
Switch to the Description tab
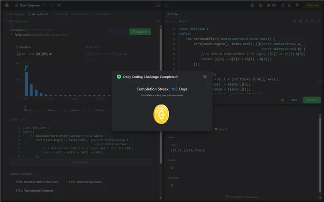(x=14, y=14)
